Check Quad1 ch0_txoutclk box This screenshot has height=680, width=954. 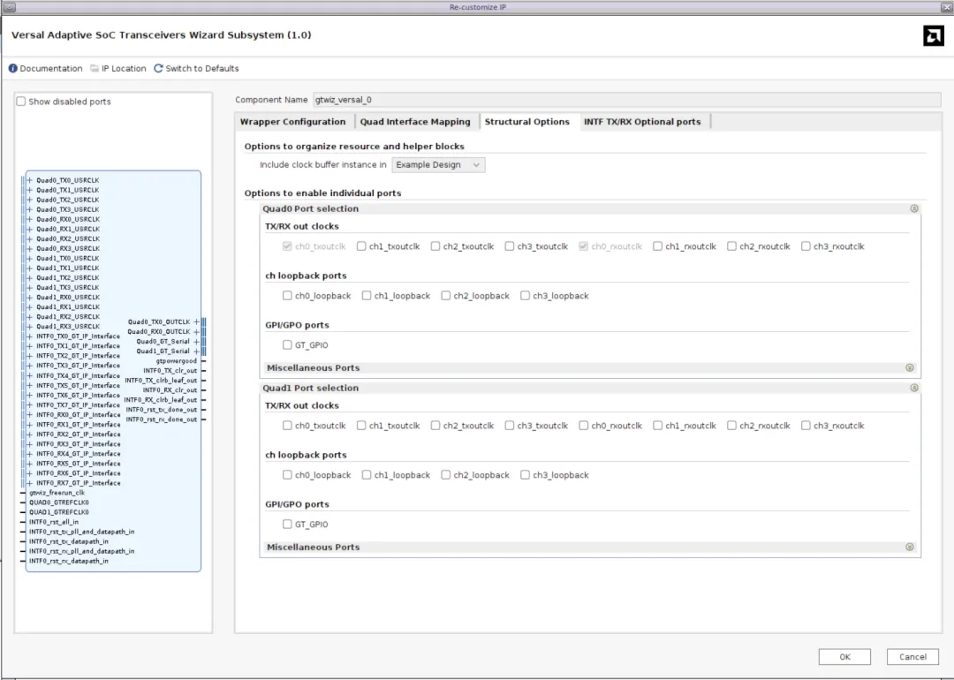coord(287,426)
